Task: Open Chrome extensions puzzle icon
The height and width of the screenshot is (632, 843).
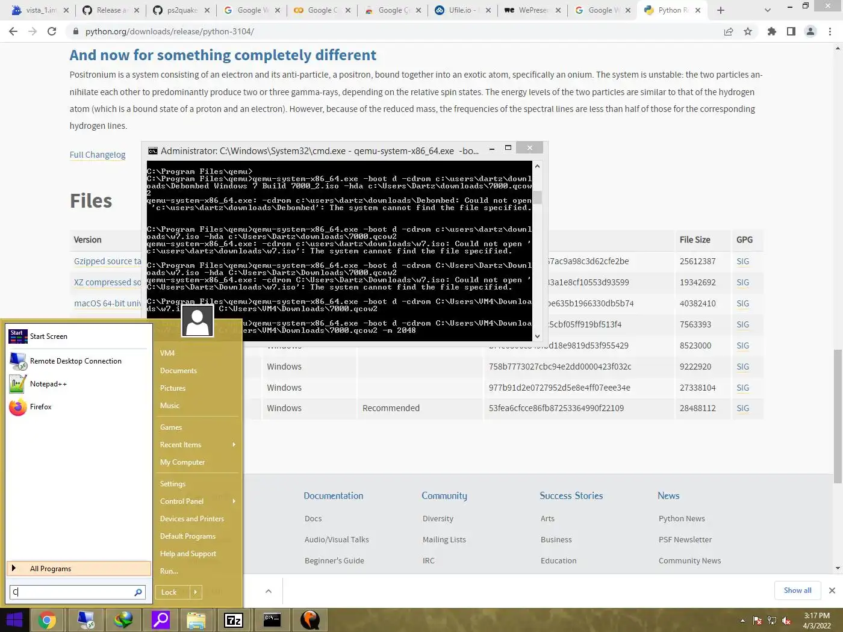Action: point(772,31)
